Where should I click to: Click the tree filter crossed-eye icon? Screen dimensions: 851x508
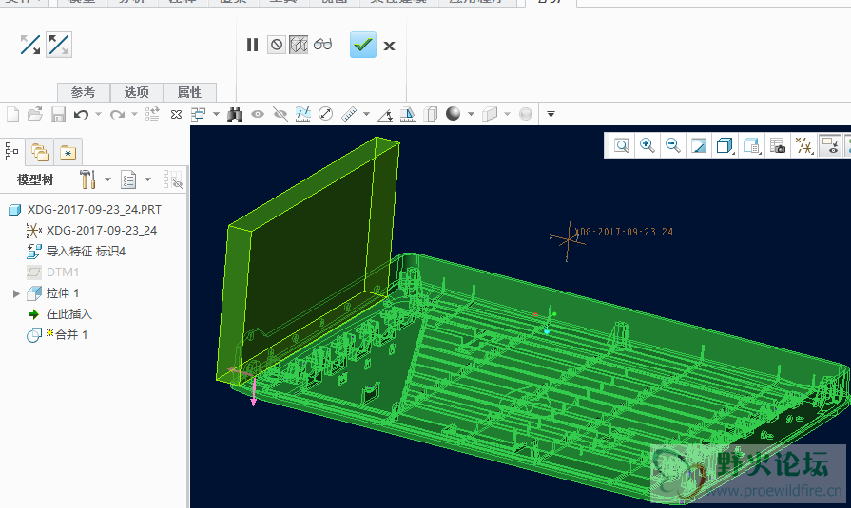(x=173, y=179)
